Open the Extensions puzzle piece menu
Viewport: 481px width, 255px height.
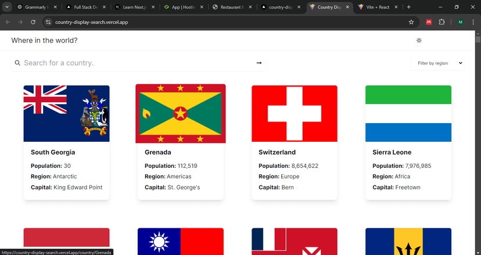441,22
